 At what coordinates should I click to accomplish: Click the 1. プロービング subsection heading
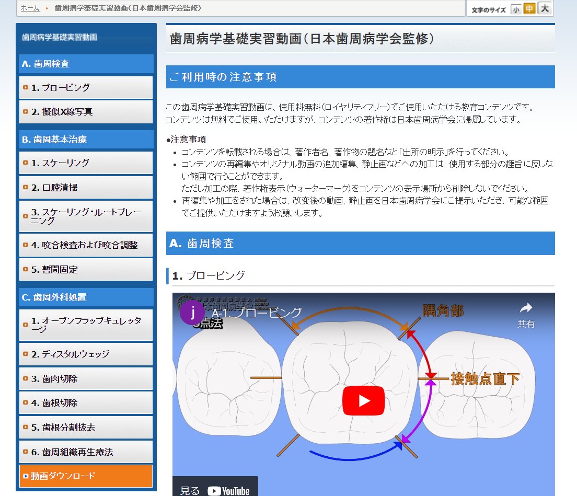click(209, 275)
